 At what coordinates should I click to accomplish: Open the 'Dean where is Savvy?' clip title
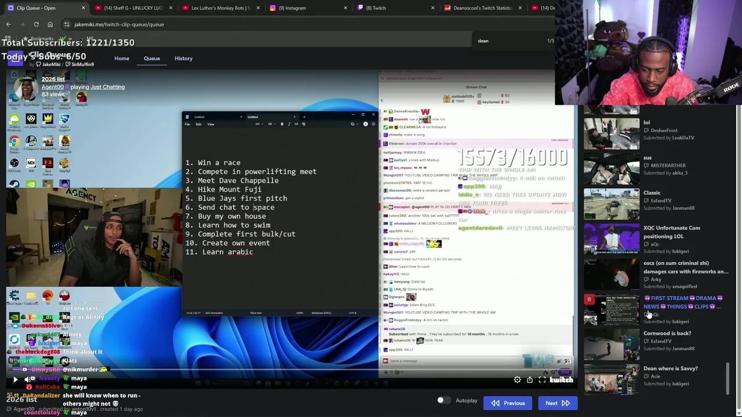[670, 368]
